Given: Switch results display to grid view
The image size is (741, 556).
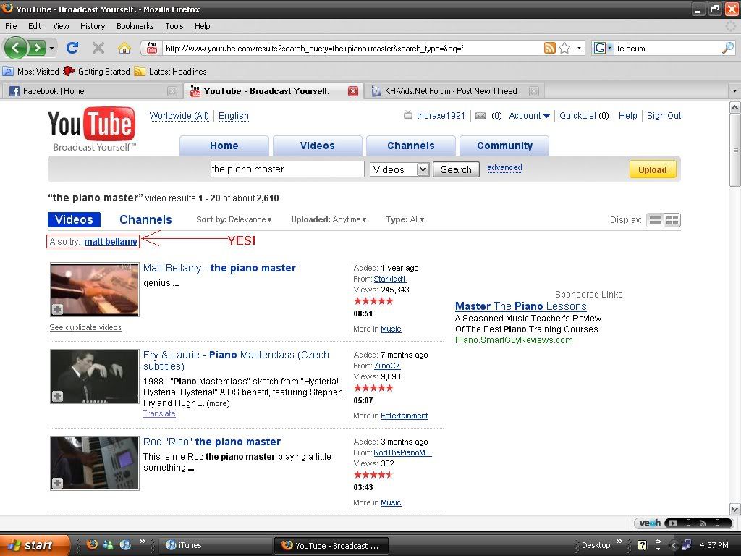Looking at the screenshot, I should (672, 220).
